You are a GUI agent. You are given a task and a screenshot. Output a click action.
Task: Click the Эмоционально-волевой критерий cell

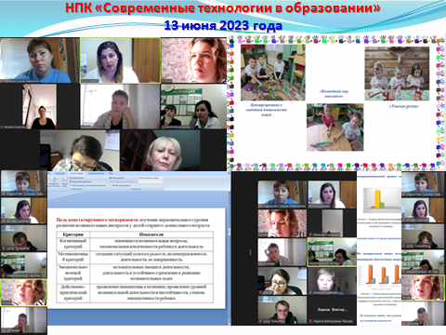[72, 273]
